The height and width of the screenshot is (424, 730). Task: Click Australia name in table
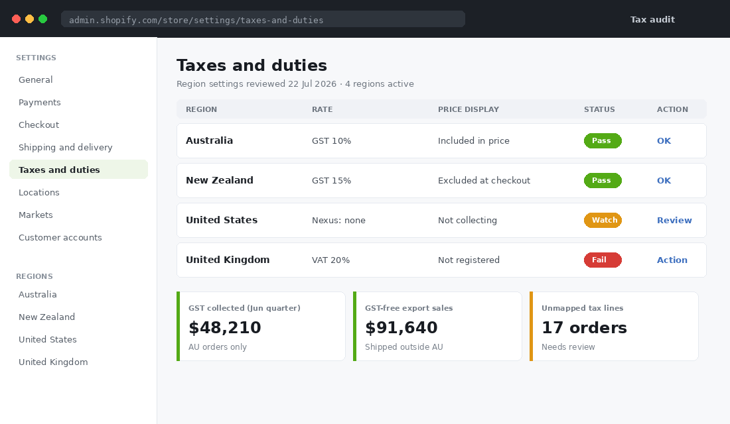click(209, 140)
